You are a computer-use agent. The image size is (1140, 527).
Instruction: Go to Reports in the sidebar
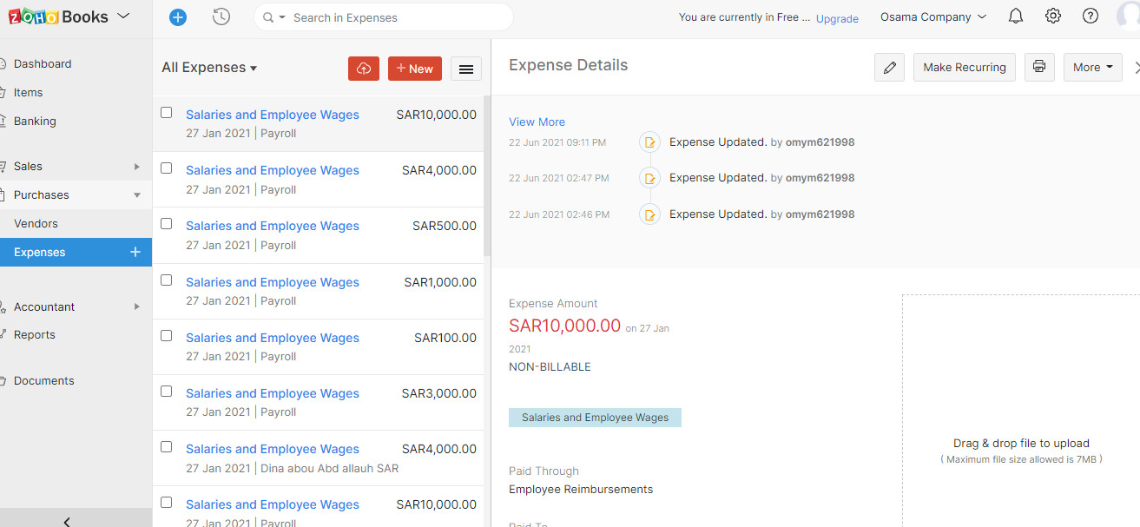tap(35, 334)
